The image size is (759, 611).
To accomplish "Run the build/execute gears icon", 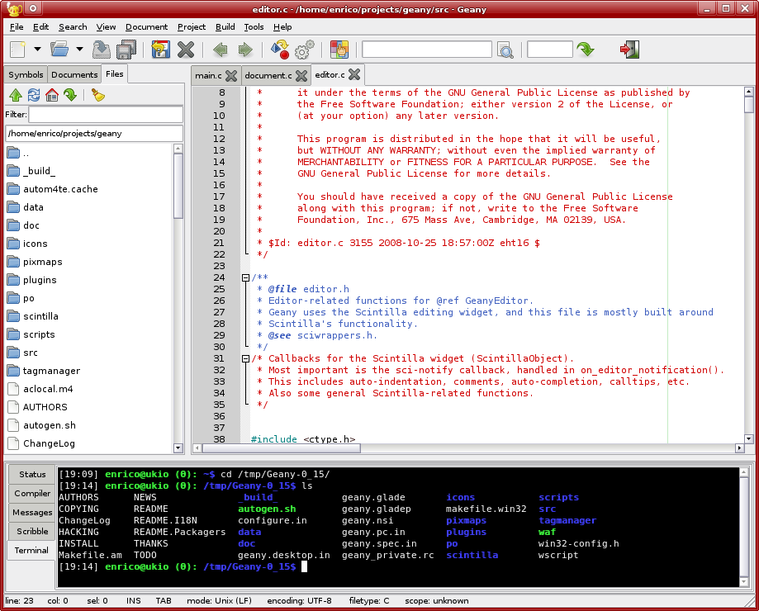I will click(305, 50).
